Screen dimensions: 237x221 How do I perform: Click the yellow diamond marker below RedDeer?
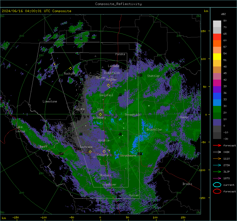click(x=108, y=85)
